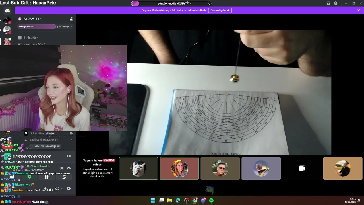Open the Discord help icon

336,3
